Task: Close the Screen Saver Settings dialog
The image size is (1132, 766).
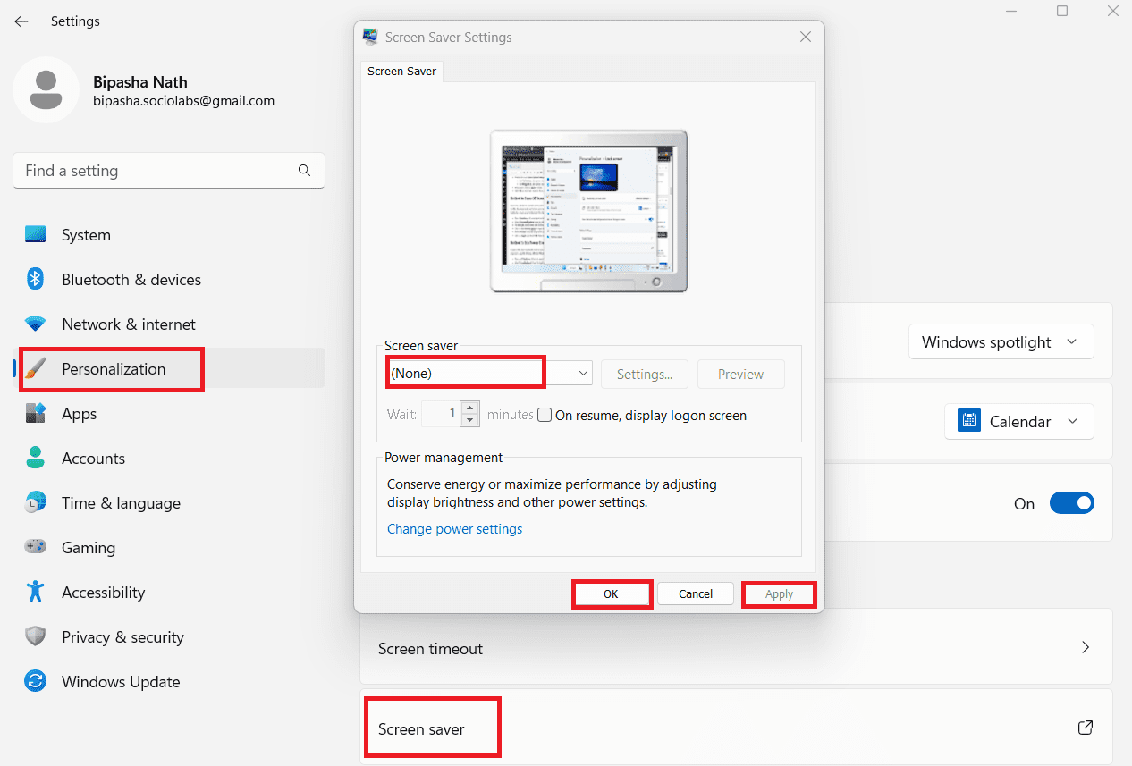Action: [x=806, y=37]
